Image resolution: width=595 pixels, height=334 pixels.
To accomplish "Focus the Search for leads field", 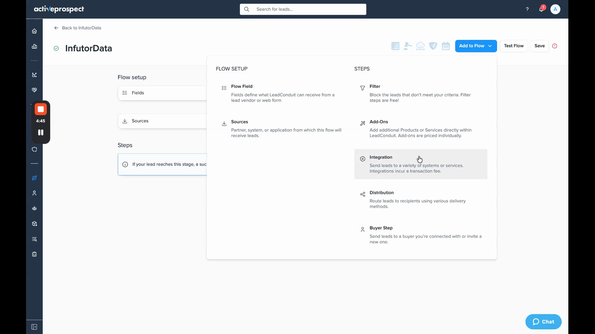I will click(303, 9).
